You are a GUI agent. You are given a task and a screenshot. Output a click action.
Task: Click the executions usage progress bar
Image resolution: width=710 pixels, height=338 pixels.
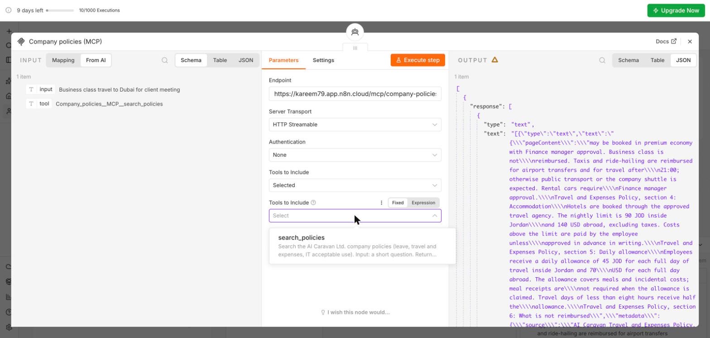tap(60, 10)
